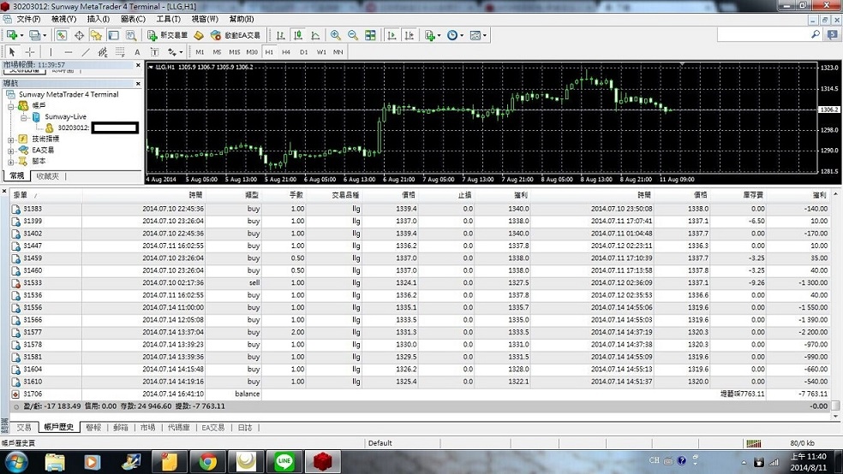Switch to the 交易 terminal tab
The height and width of the screenshot is (474, 843).
pos(24,427)
